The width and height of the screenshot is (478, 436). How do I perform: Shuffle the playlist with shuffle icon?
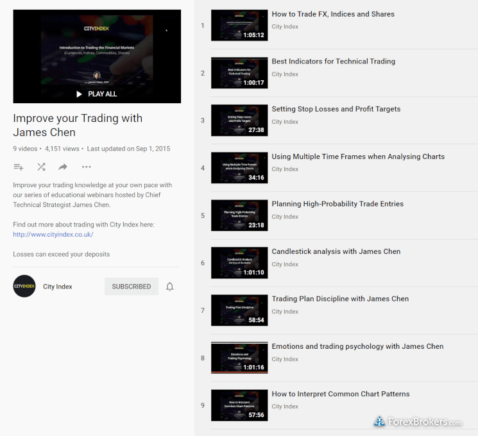click(41, 167)
